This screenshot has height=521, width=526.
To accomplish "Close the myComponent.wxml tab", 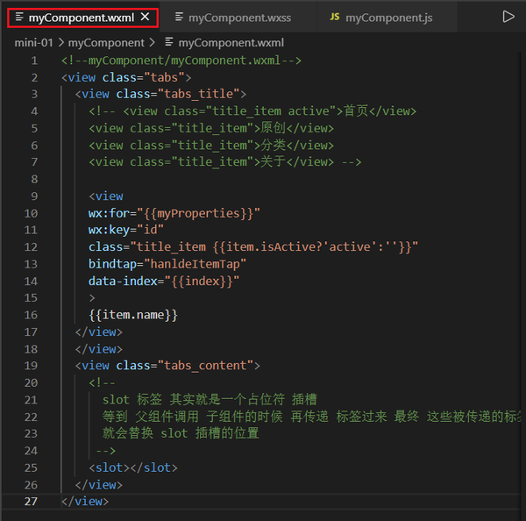I will [145, 17].
